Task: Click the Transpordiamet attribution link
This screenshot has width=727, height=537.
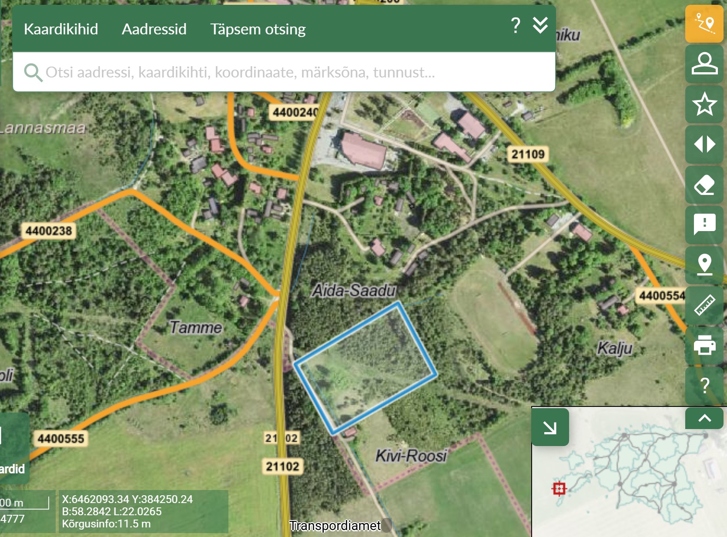Action: coord(335,526)
